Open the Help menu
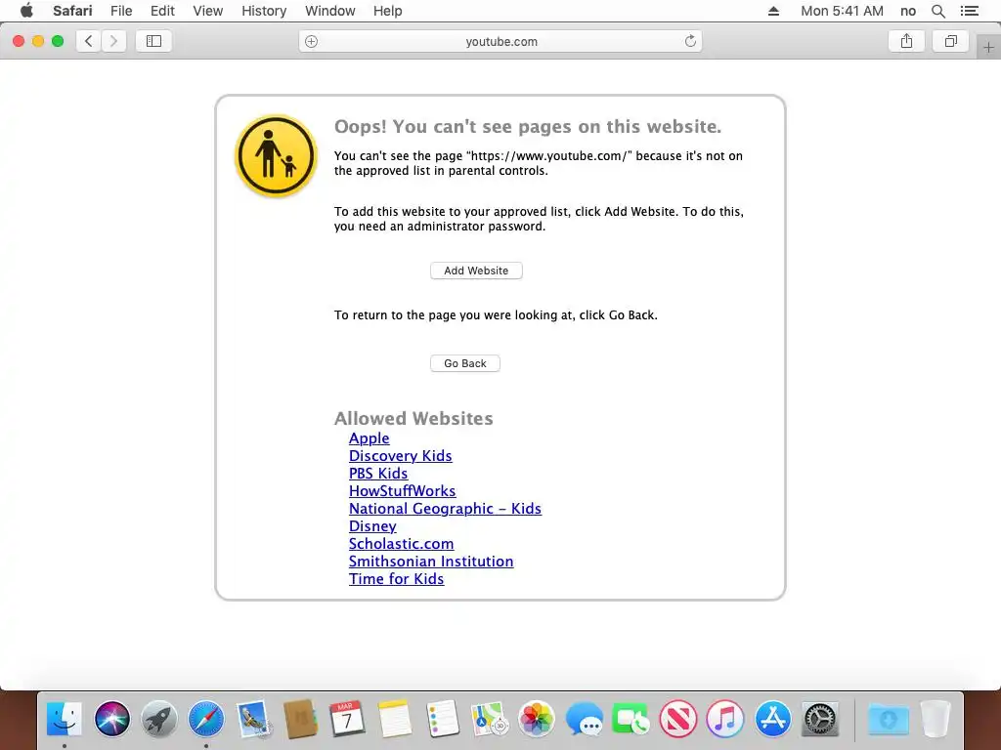Screen dimensions: 1001x750 [387, 11]
